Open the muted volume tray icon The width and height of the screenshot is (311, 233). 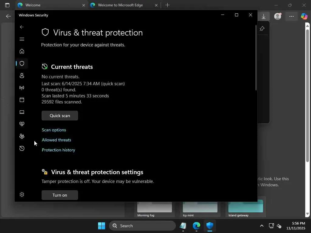[x=279, y=226]
